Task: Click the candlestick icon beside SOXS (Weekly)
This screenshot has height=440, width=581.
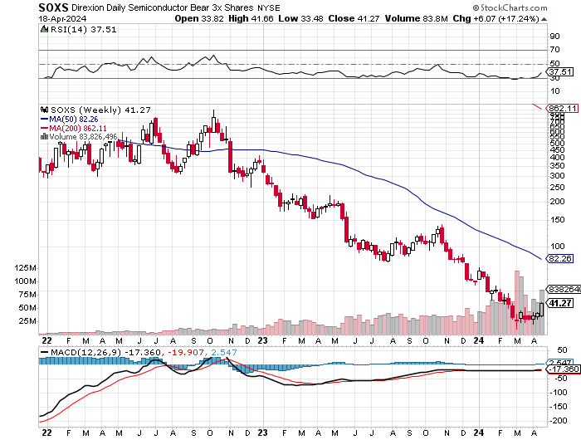Action: click(45, 110)
